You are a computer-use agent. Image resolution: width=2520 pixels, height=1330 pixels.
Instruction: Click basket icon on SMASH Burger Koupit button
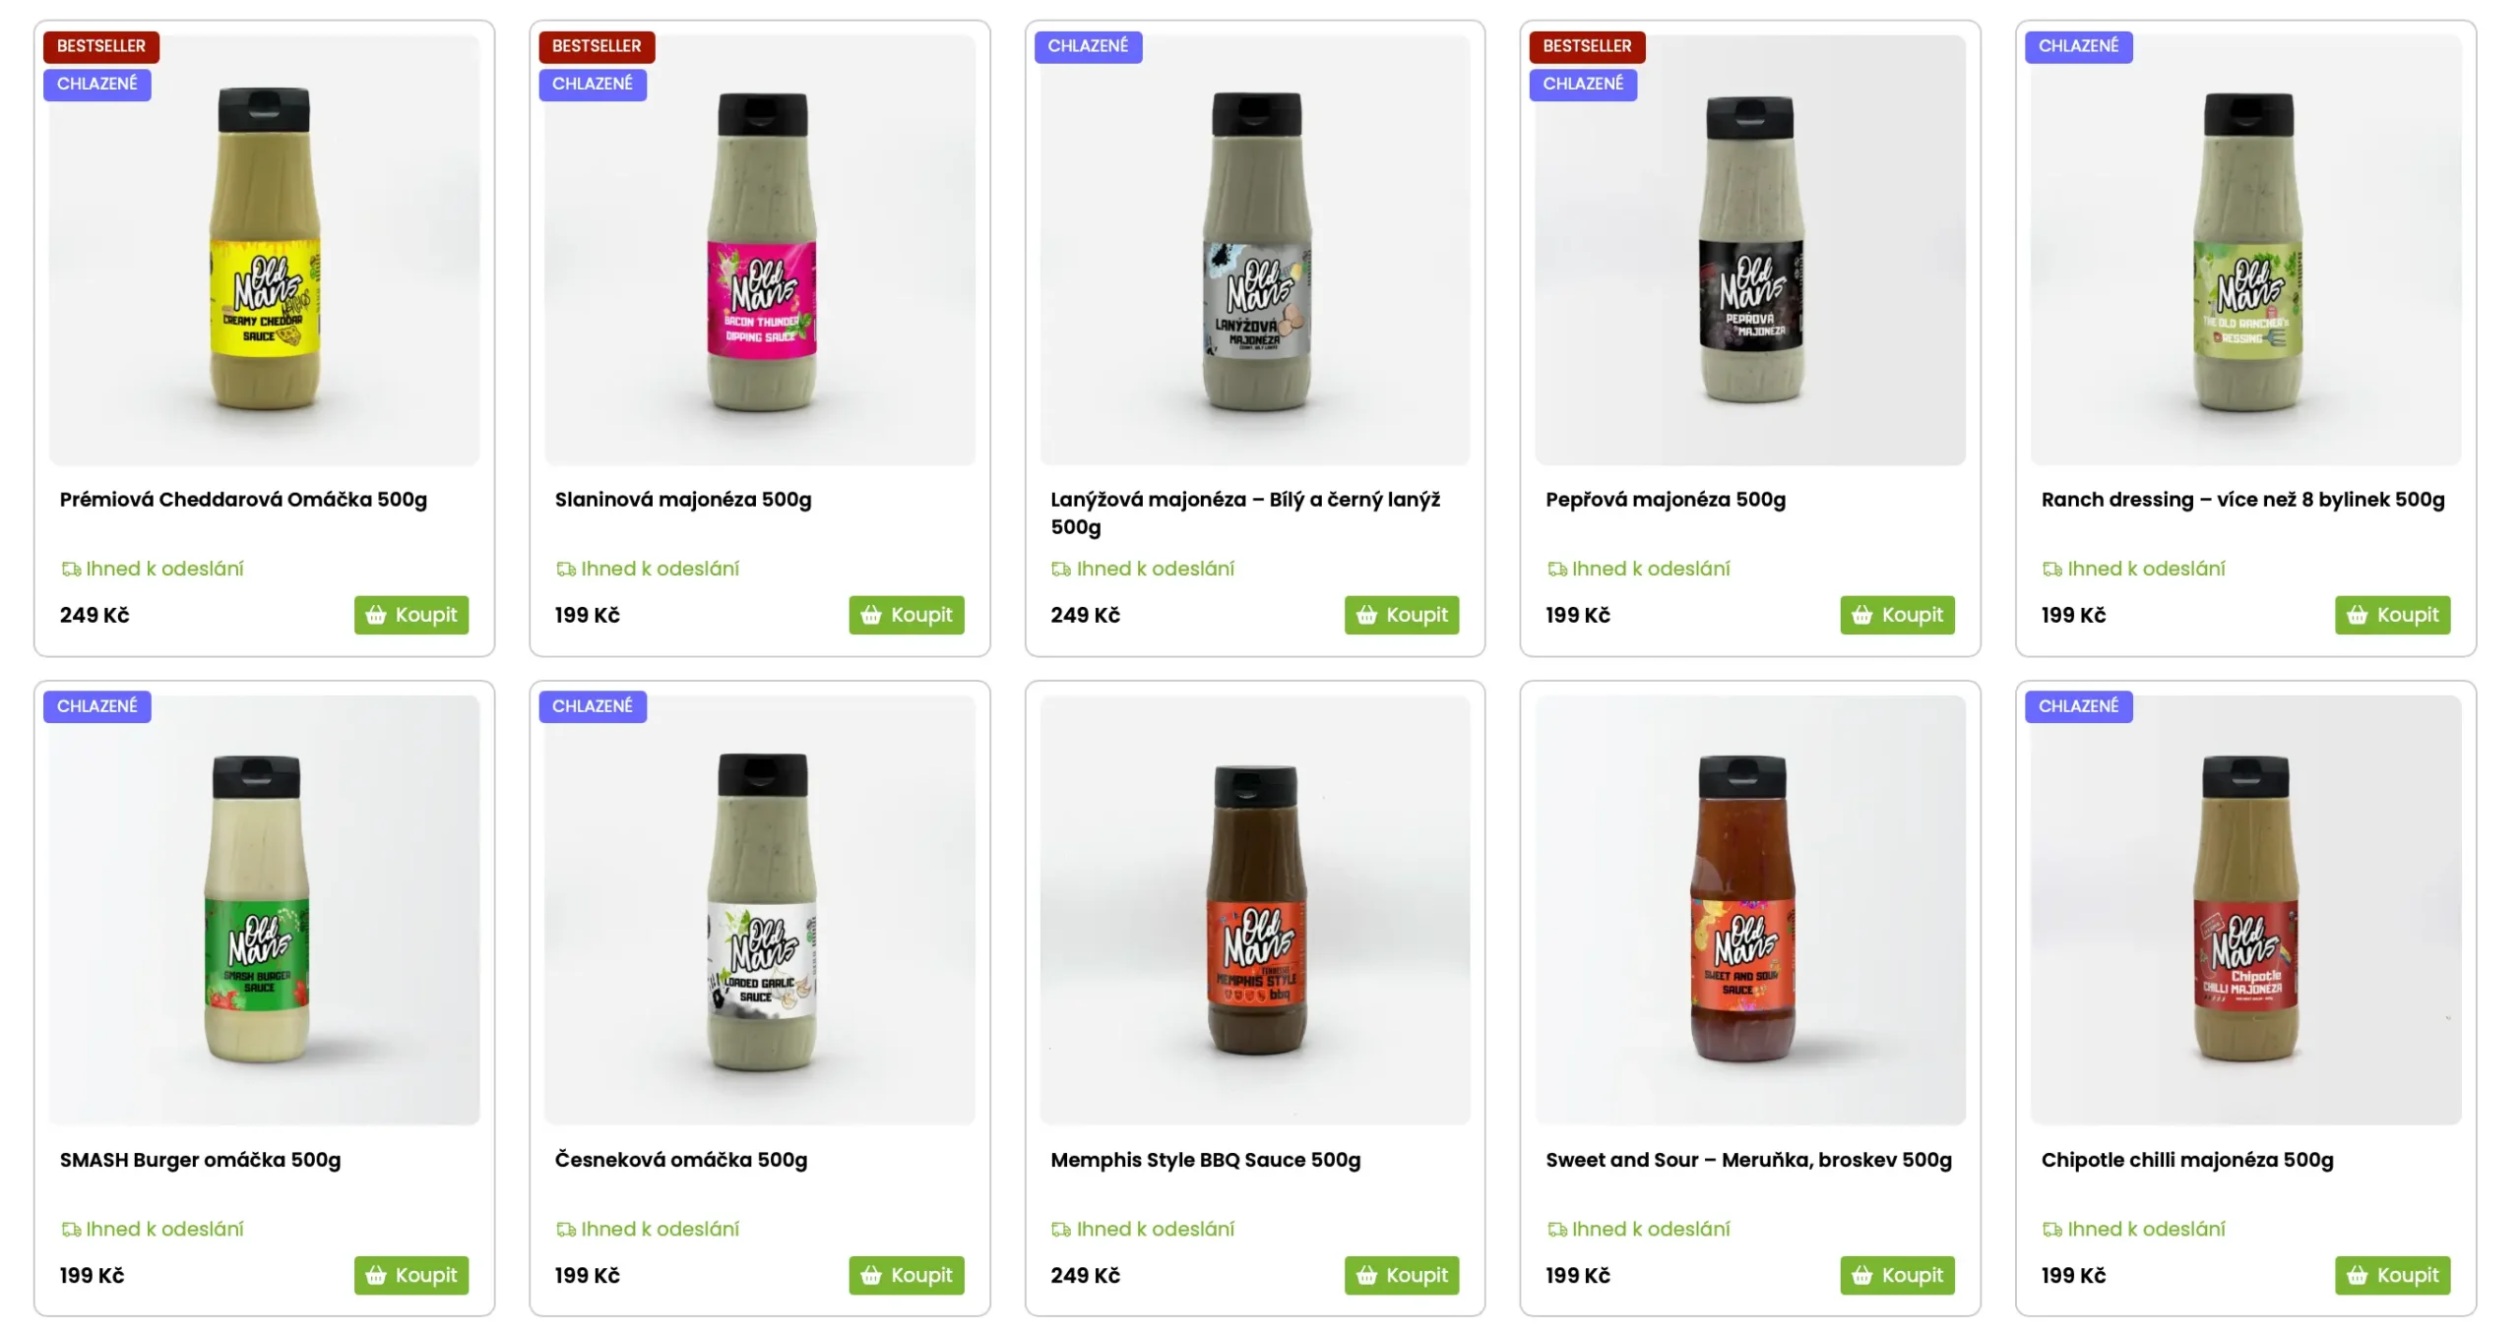click(376, 1275)
